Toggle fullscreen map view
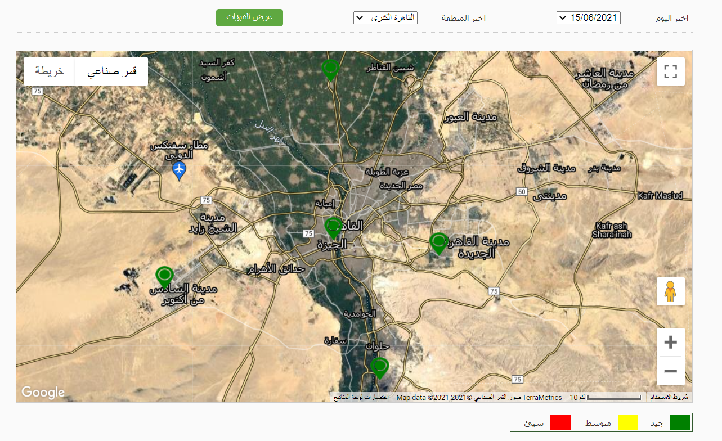Screen dimensions: 722x441 click(x=670, y=71)
